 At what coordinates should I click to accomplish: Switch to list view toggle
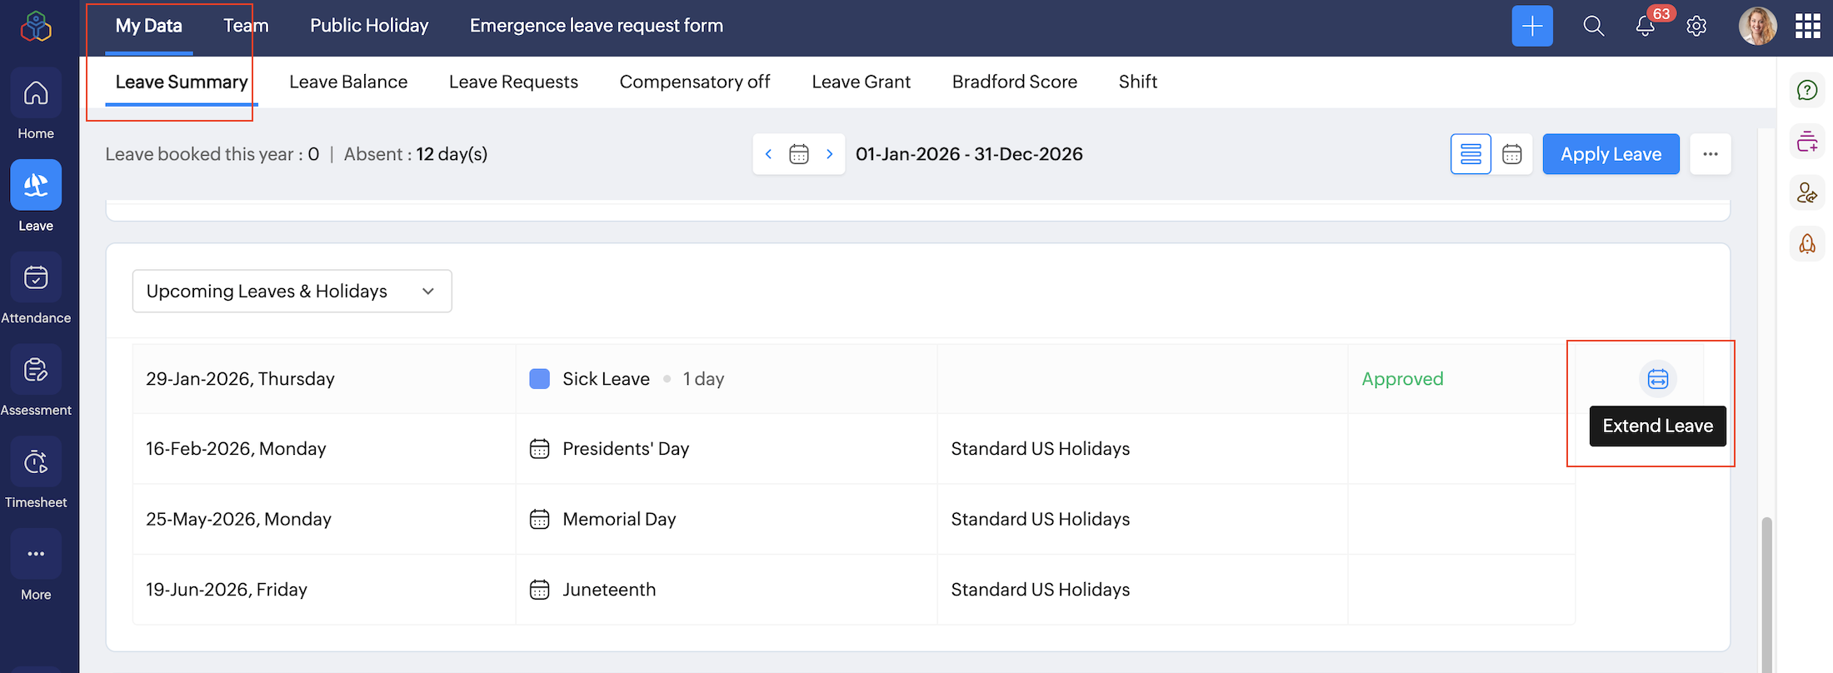(x=1471, y=154)
